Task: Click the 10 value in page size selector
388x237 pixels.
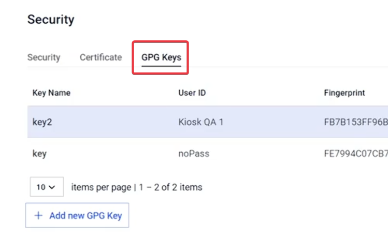Action: tap(41, 187)
